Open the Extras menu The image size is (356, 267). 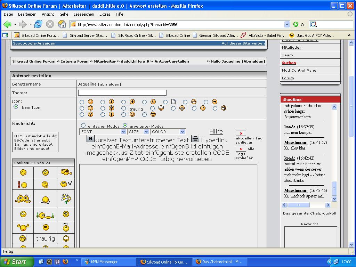pyautogui.click(x=105, y=14)
